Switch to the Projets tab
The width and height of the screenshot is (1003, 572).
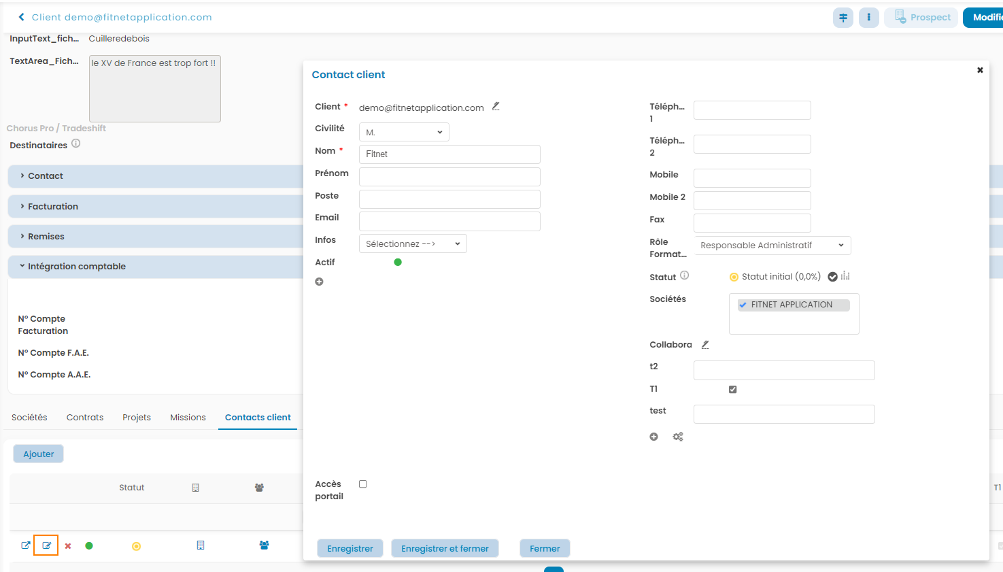tap(137, 418)
